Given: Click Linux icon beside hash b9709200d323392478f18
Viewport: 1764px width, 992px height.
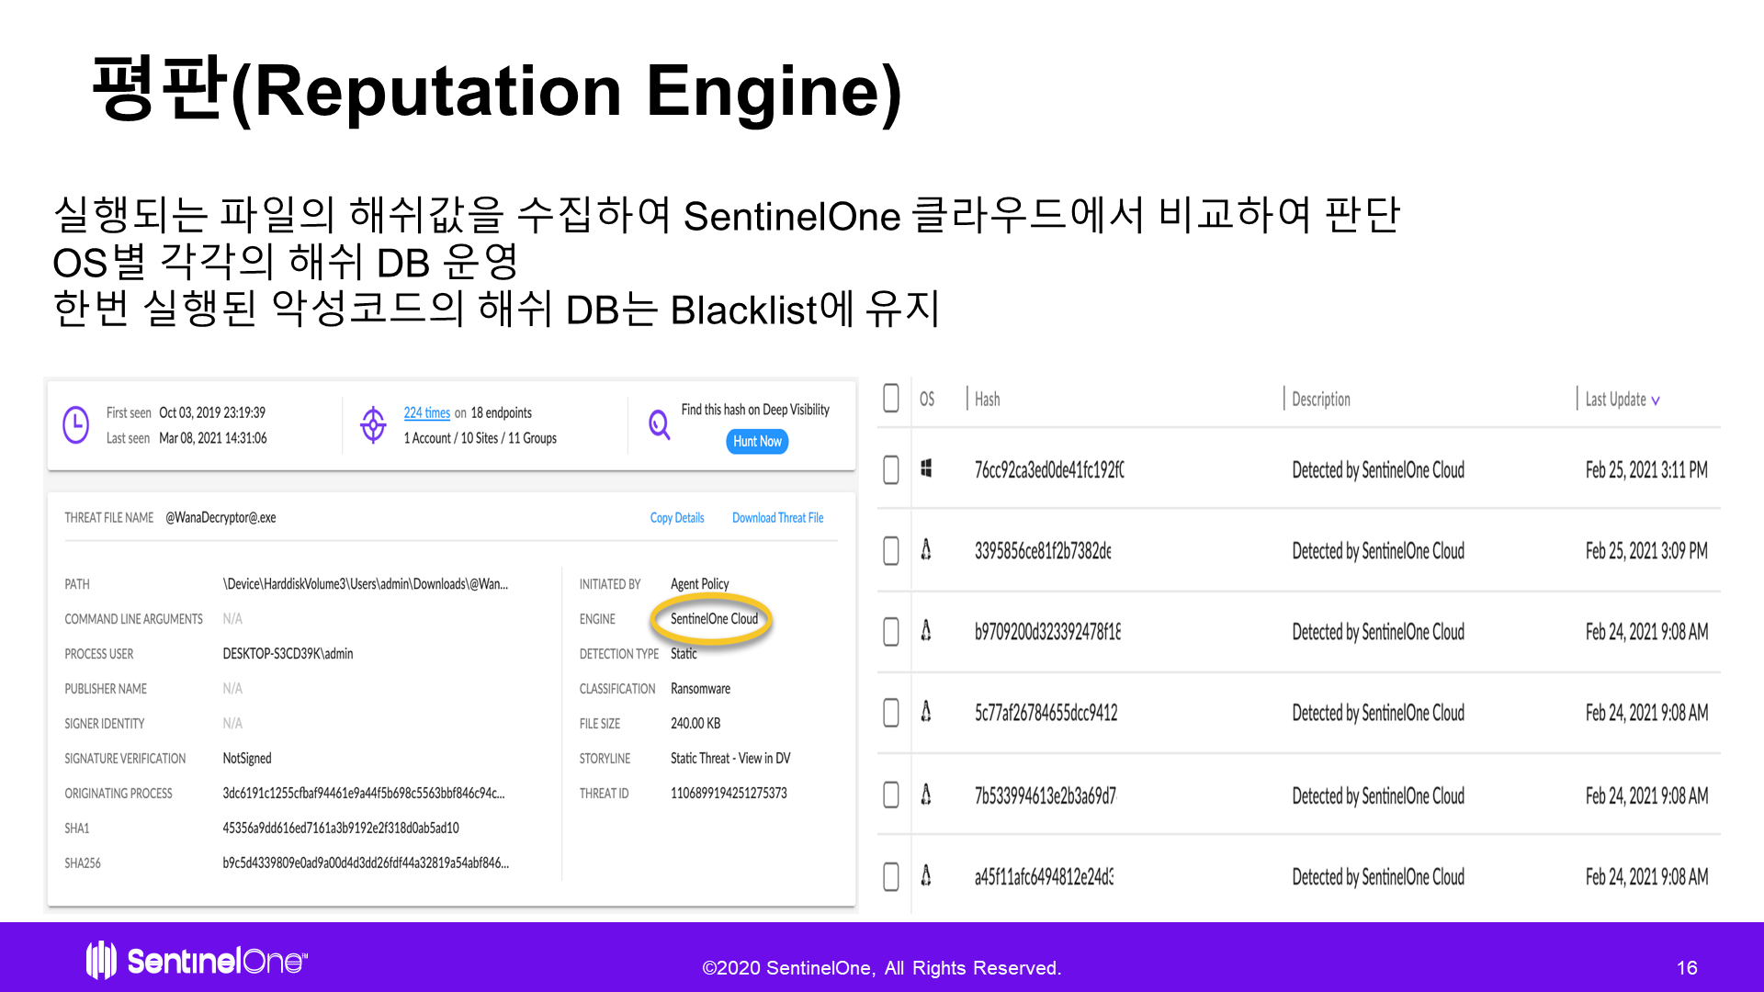Looking at the screenshot, I should click(926, 631).
